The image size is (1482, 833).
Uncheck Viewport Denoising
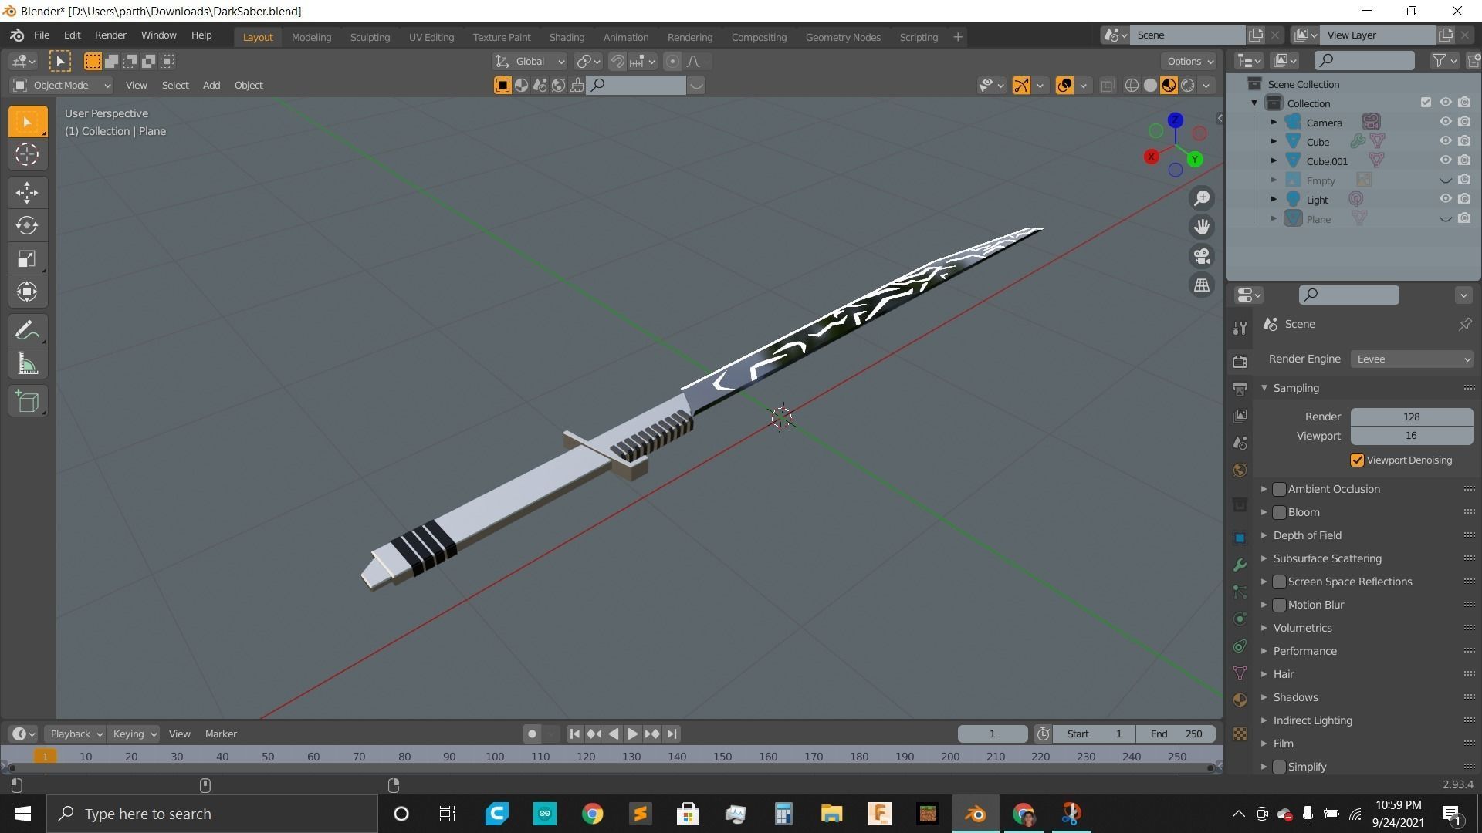1357,460
